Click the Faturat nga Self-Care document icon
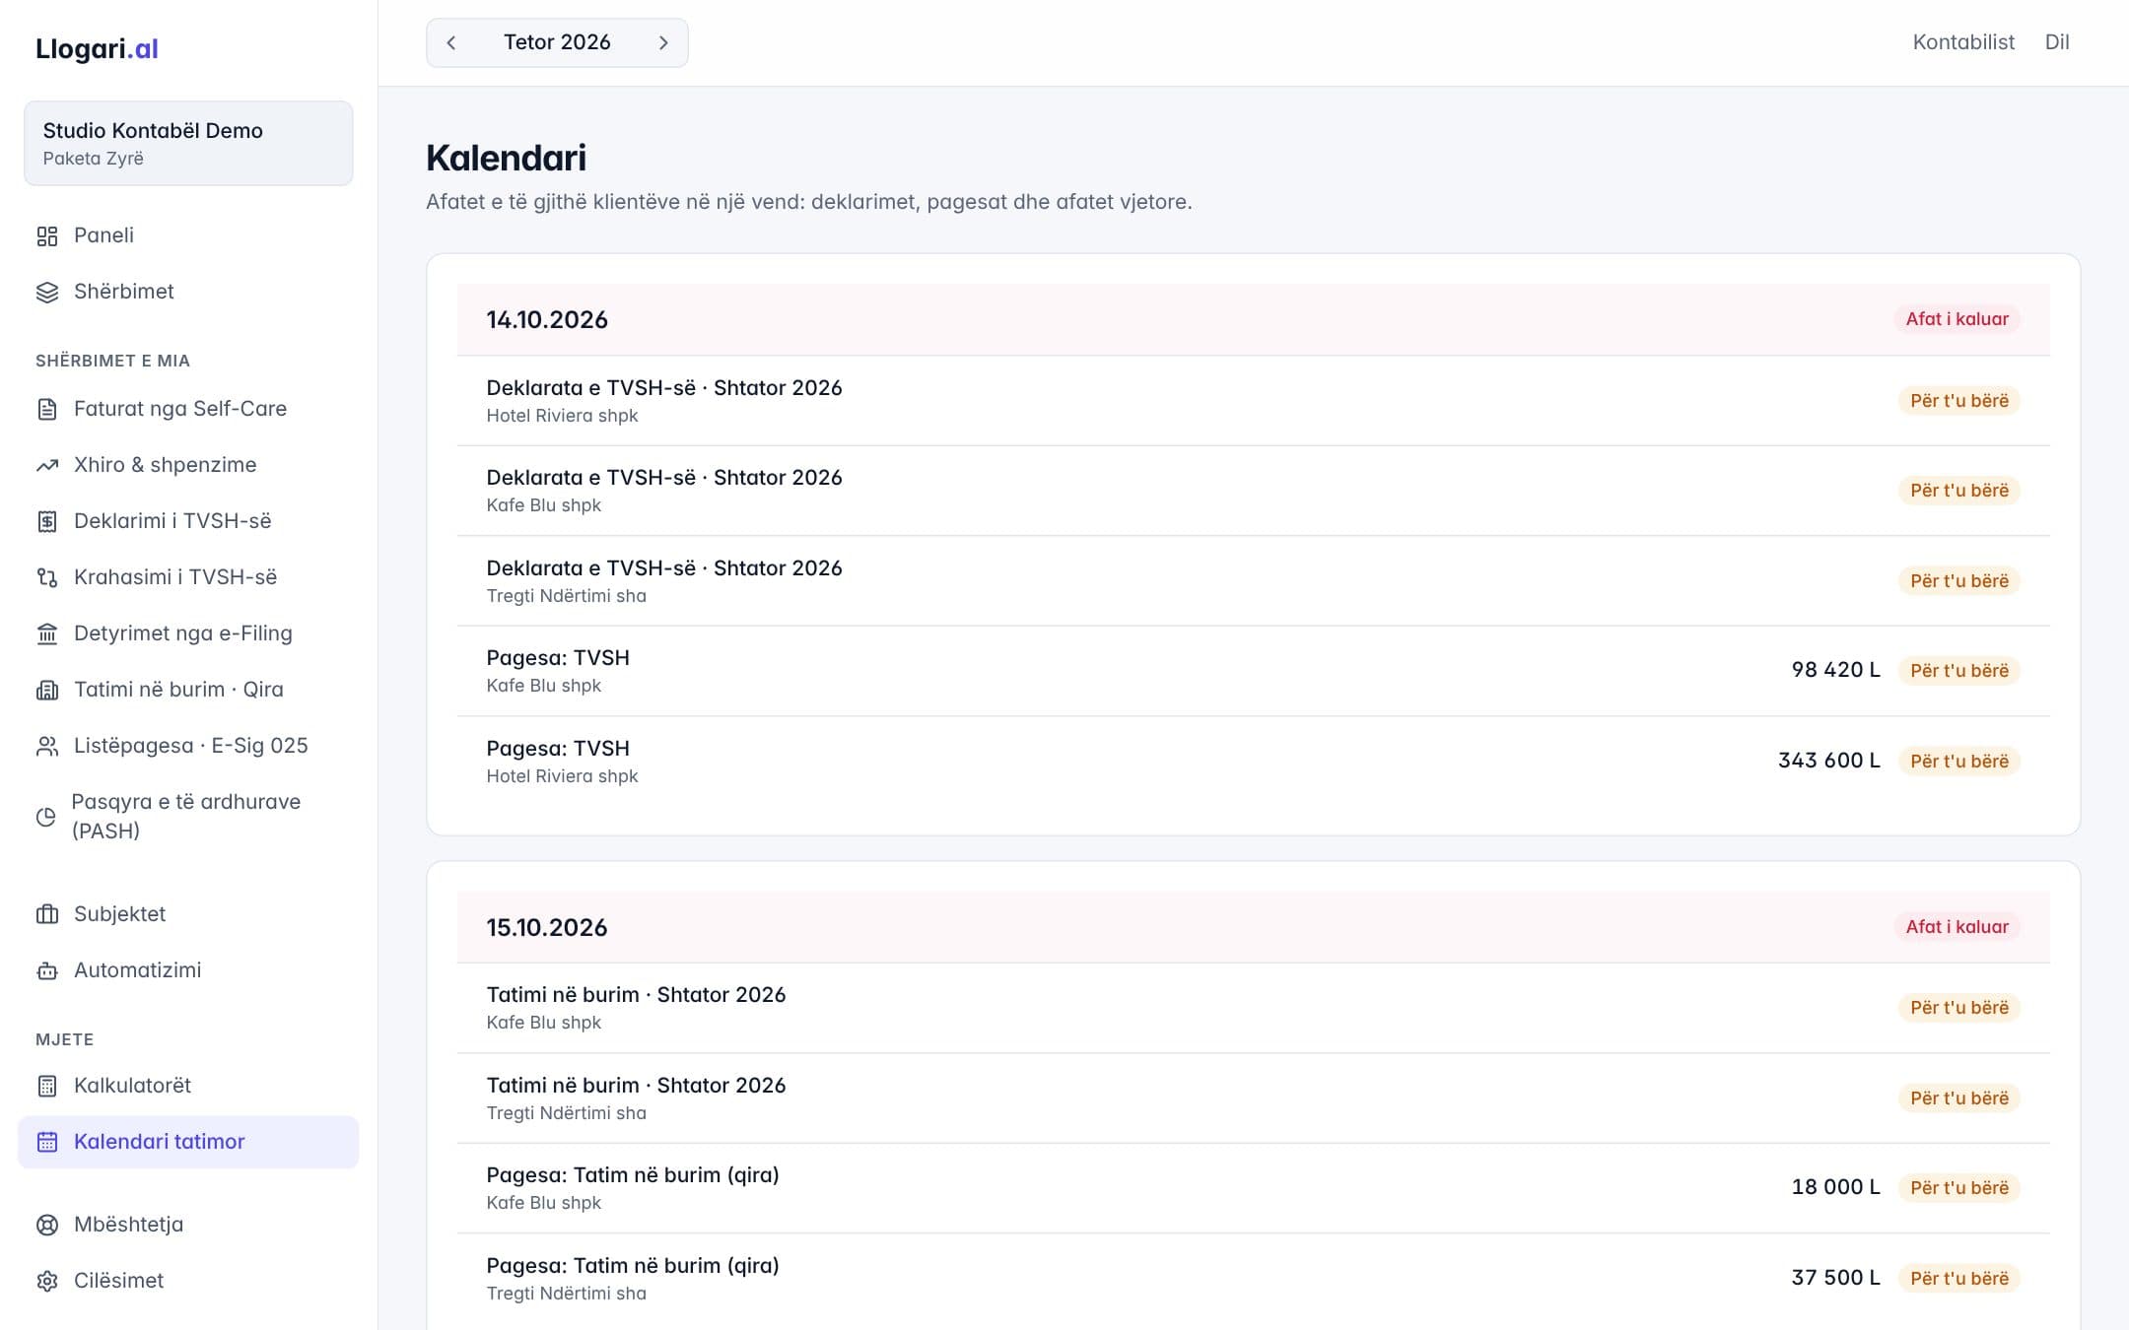 pyautogui.click(x=47, y=409)
